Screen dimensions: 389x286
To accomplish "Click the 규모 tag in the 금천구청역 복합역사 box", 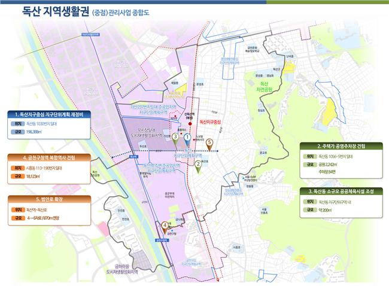I will click(x=17, y=177).
